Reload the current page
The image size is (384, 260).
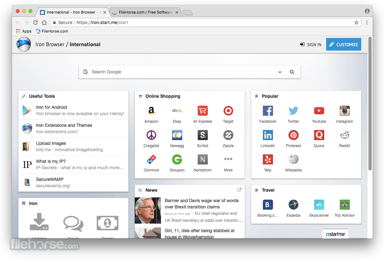point(35,22)
